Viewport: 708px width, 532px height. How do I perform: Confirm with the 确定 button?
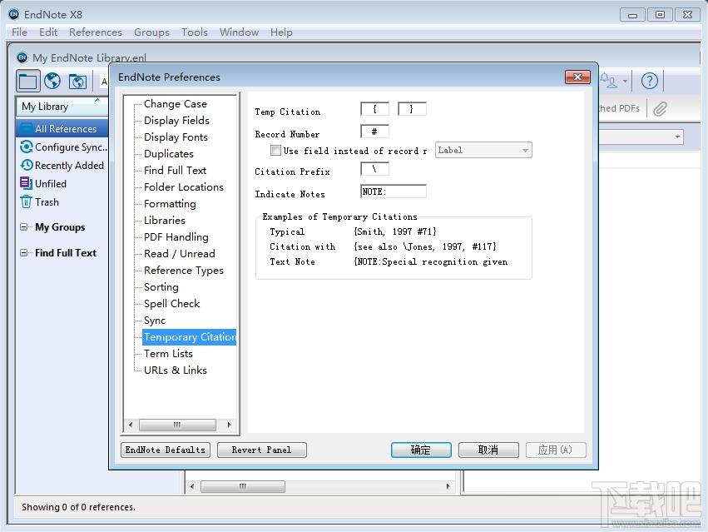pyautogui.click(x=421, y=450)
